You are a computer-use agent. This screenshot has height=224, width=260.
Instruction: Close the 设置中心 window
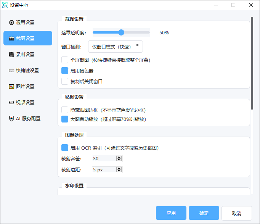(x=251, y=5)
